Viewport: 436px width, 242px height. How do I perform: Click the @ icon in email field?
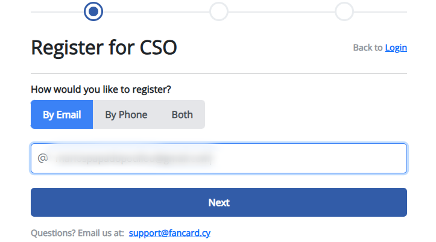(43, 158)
